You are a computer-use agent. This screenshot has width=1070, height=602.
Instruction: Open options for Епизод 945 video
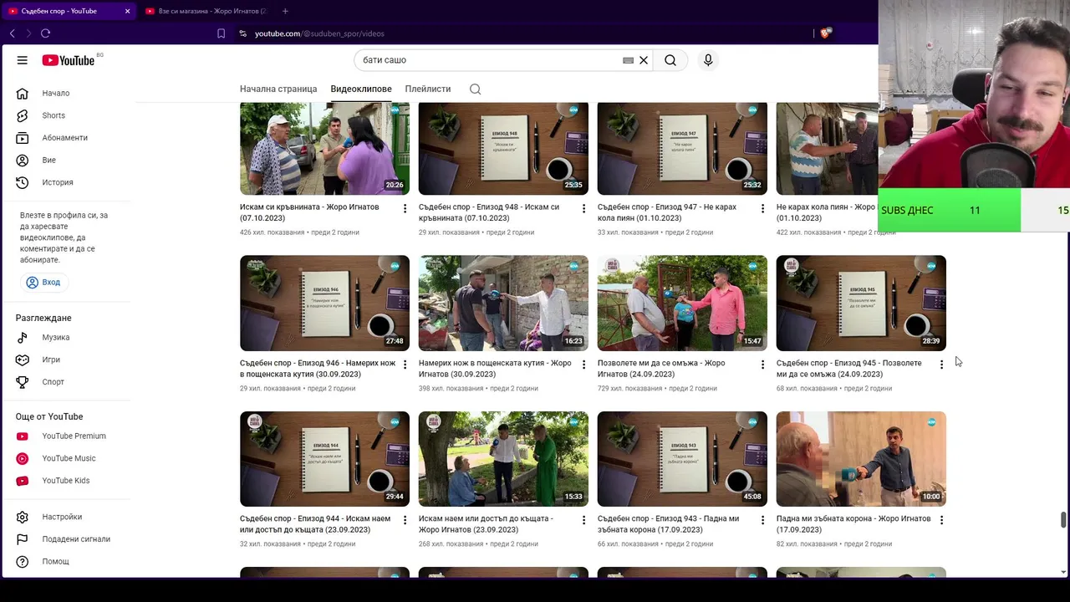click(x=941, y=364)
